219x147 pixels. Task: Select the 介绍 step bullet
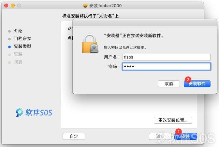(x=9, y=31)
